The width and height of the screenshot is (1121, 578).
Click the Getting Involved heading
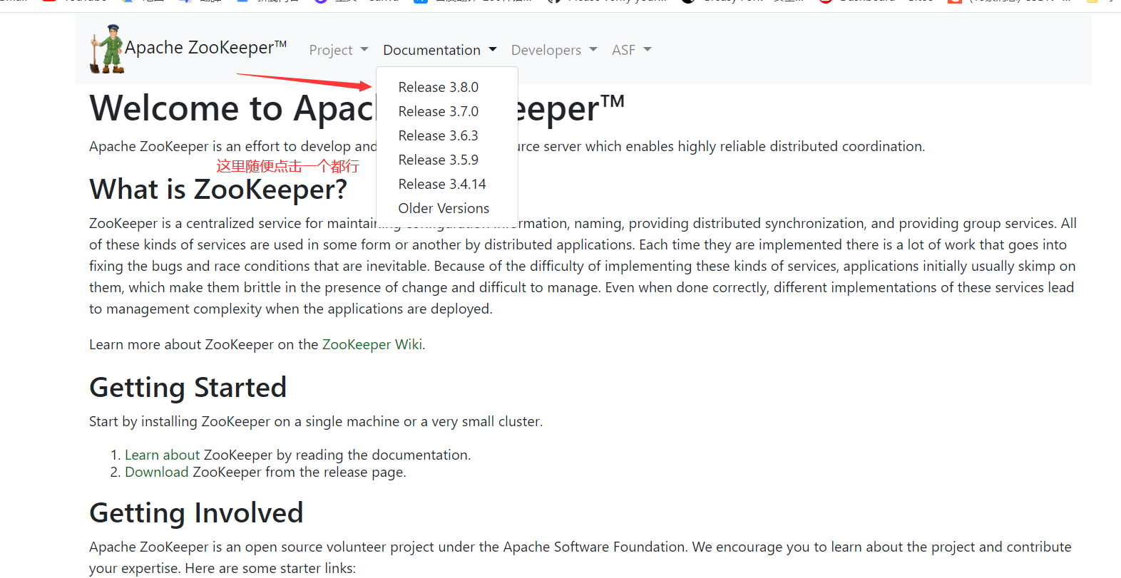coord(196,513)
